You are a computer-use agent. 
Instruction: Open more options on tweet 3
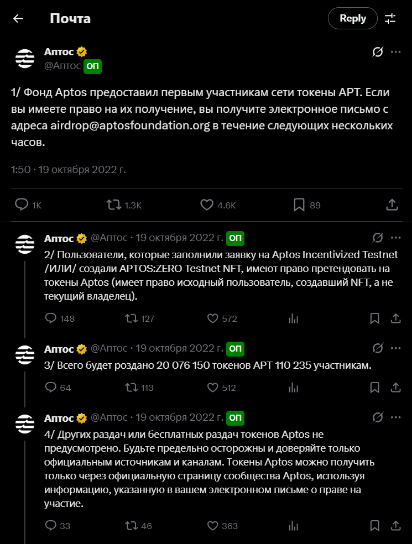tap(396, 349)
